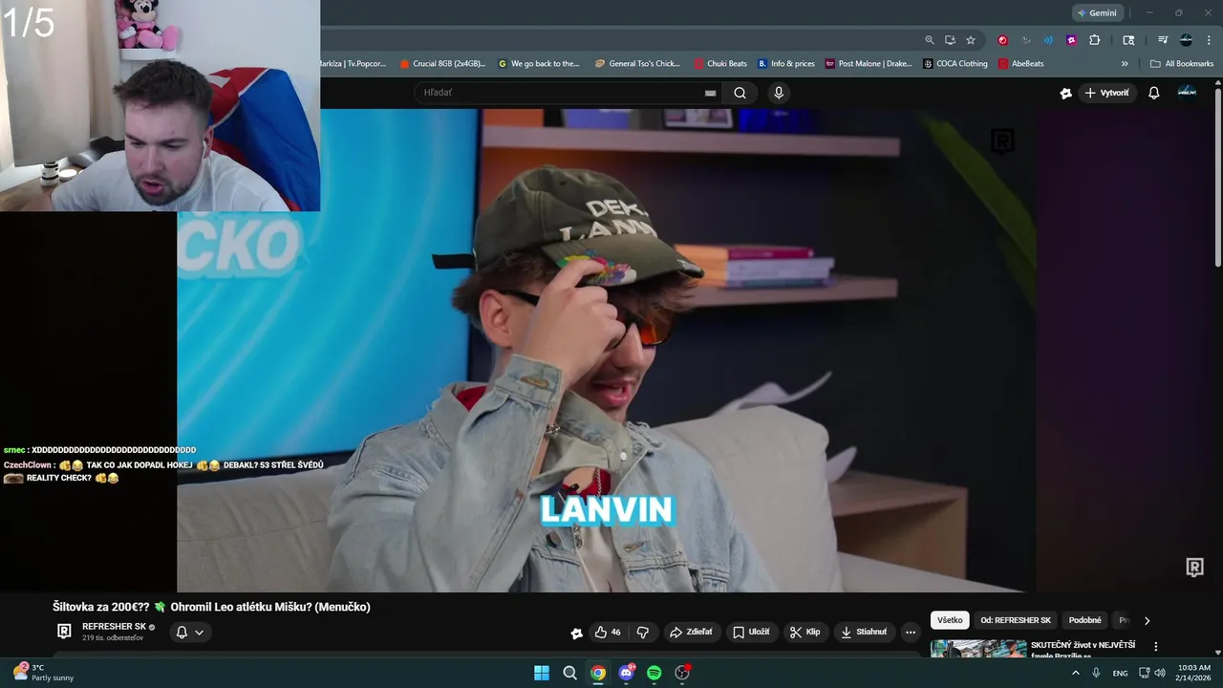Open the Gemini button in Chrome
The image size is (1223, 688).
1097,12
